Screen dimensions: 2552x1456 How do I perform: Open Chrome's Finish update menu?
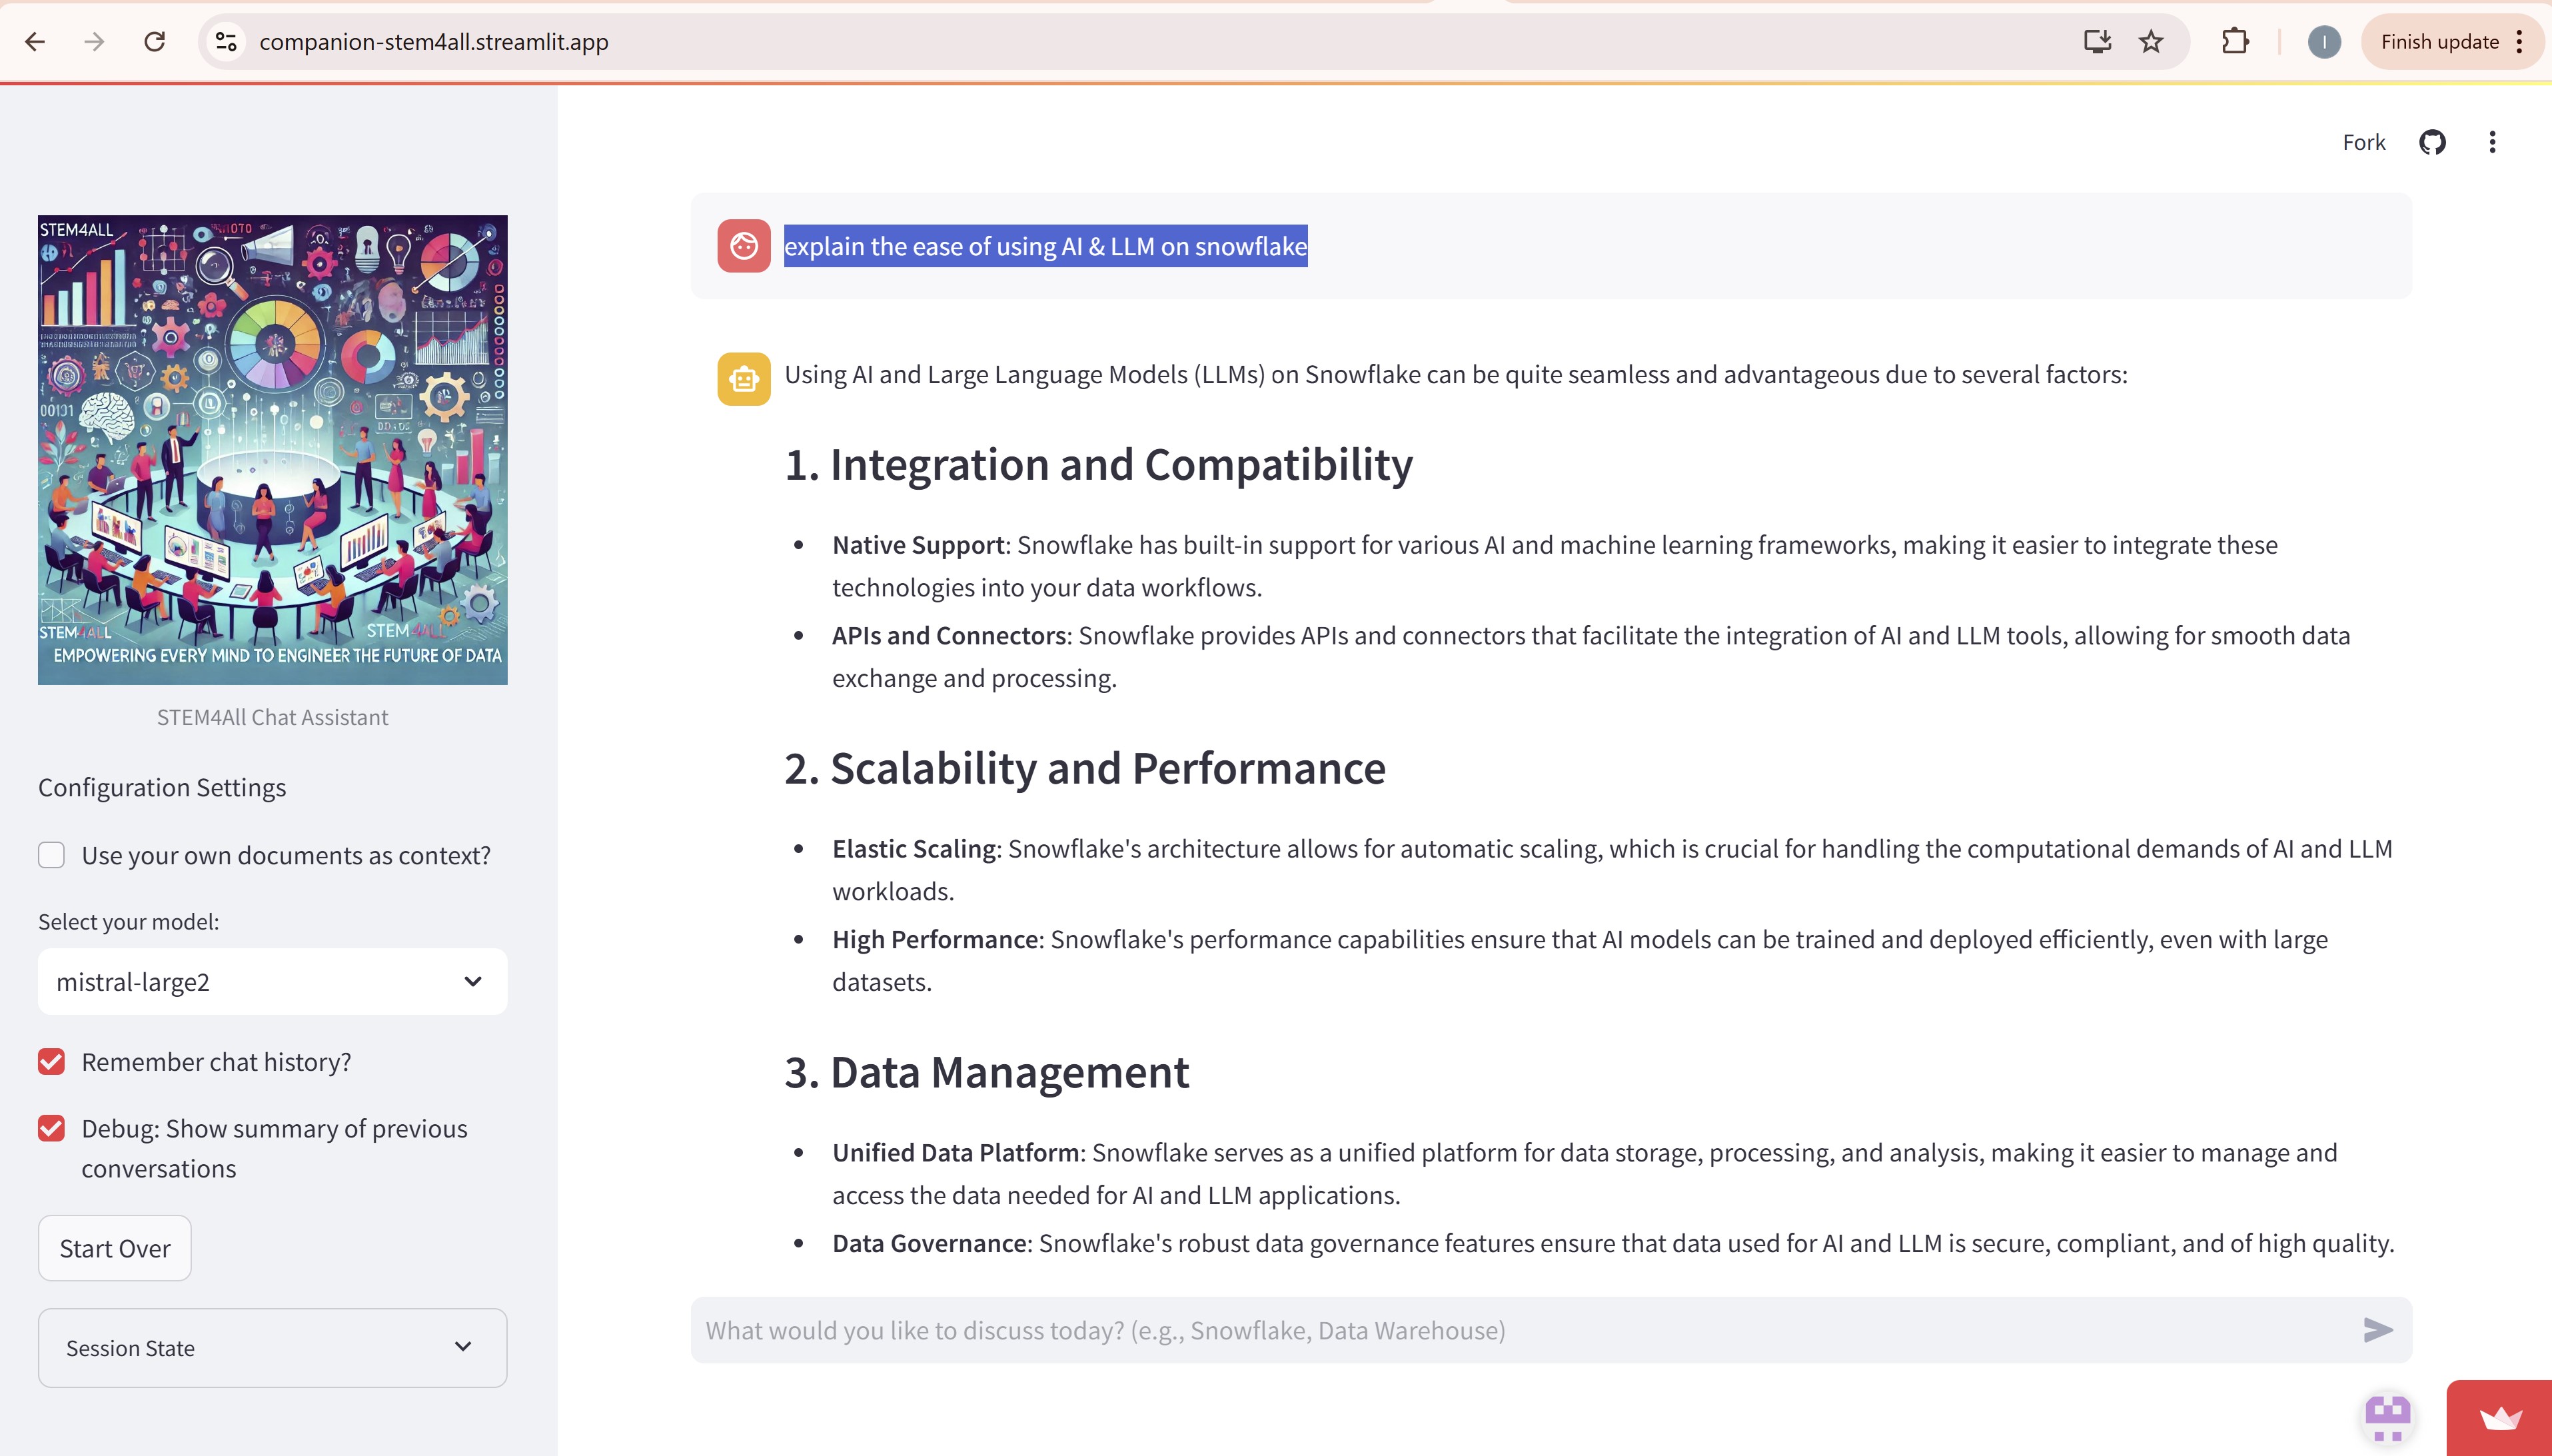(2452, 41)
